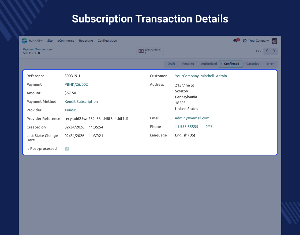This screenshot has height=235, width=300.
Task: Open the Website app logo icon
Action: [x=24, y=41]
